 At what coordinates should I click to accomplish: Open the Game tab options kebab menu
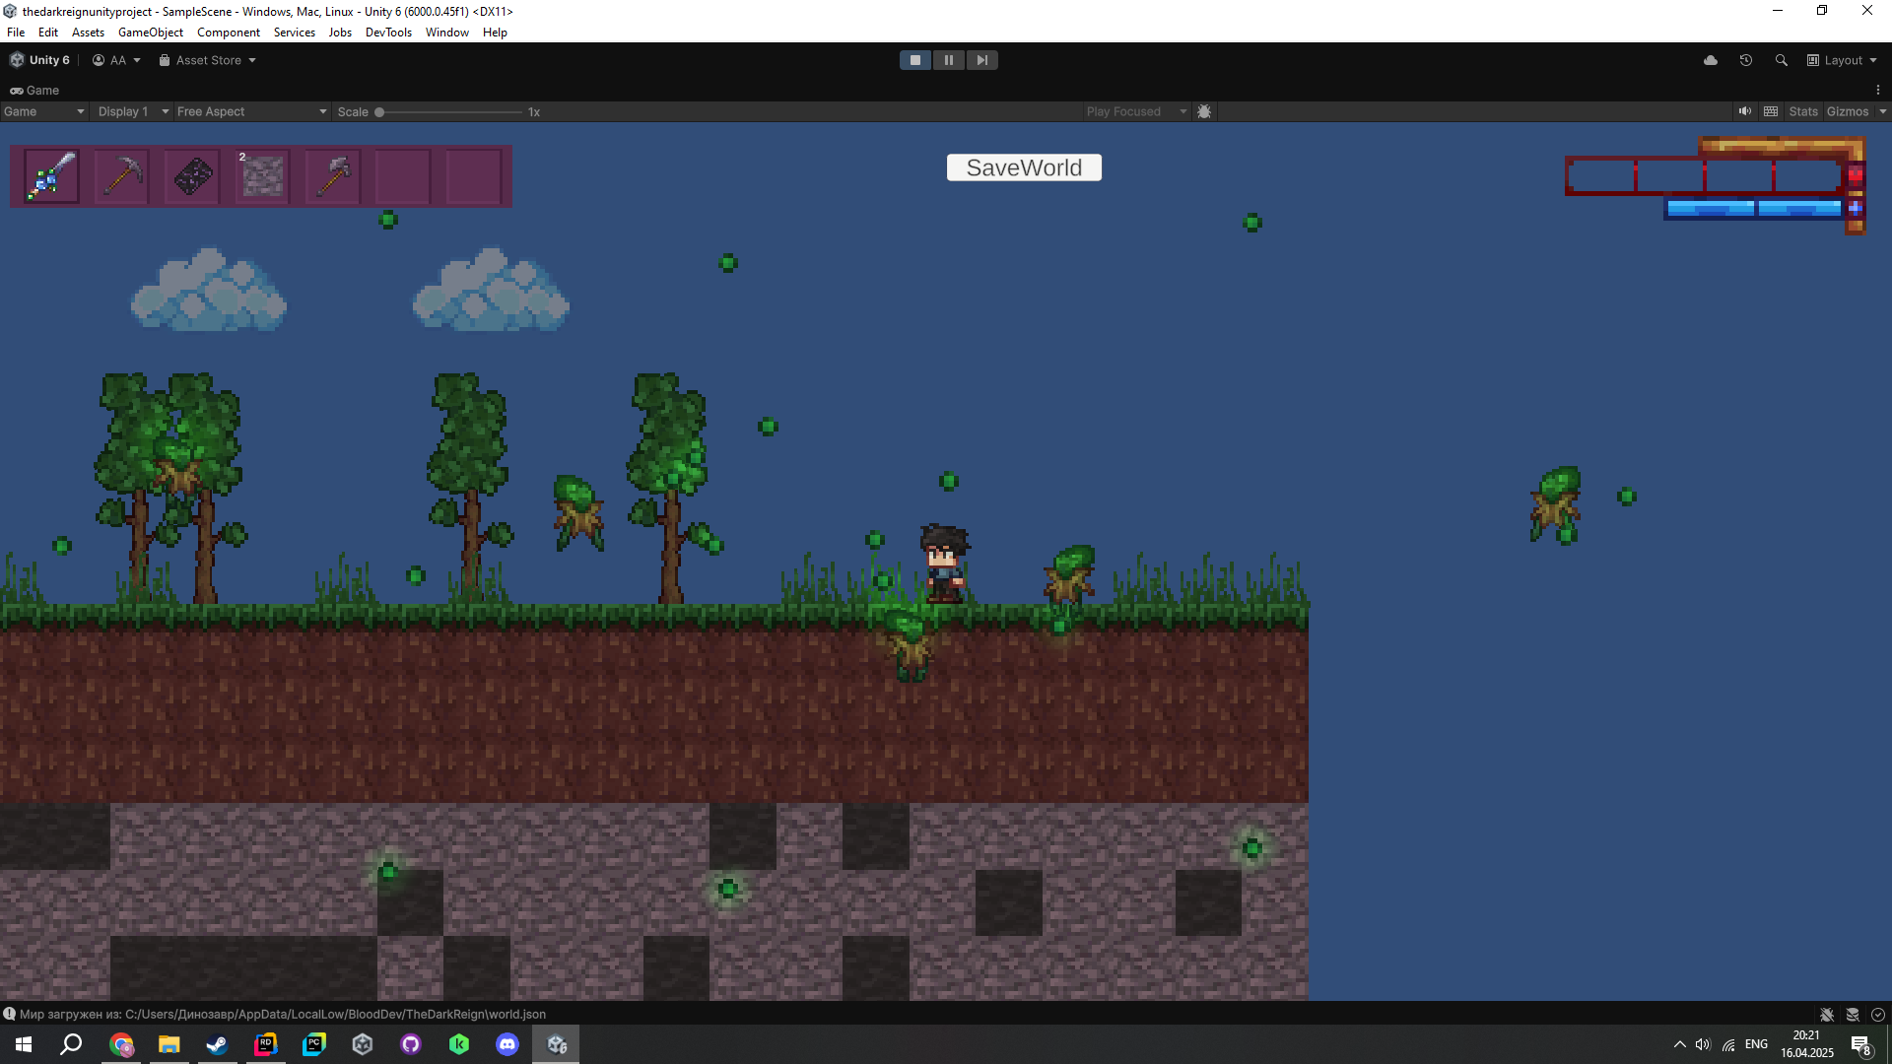[x=1878, y=90]
